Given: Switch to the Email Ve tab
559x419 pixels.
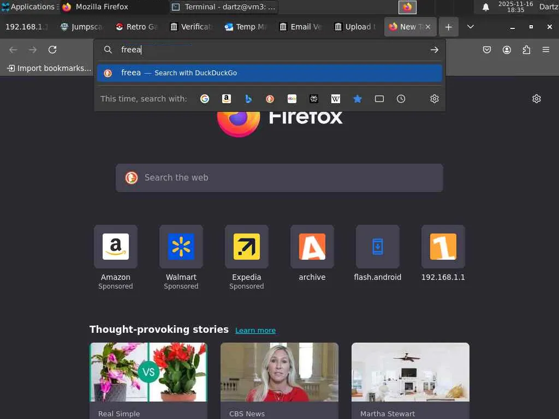Looking at the screenshot, I should coord(301,27).
